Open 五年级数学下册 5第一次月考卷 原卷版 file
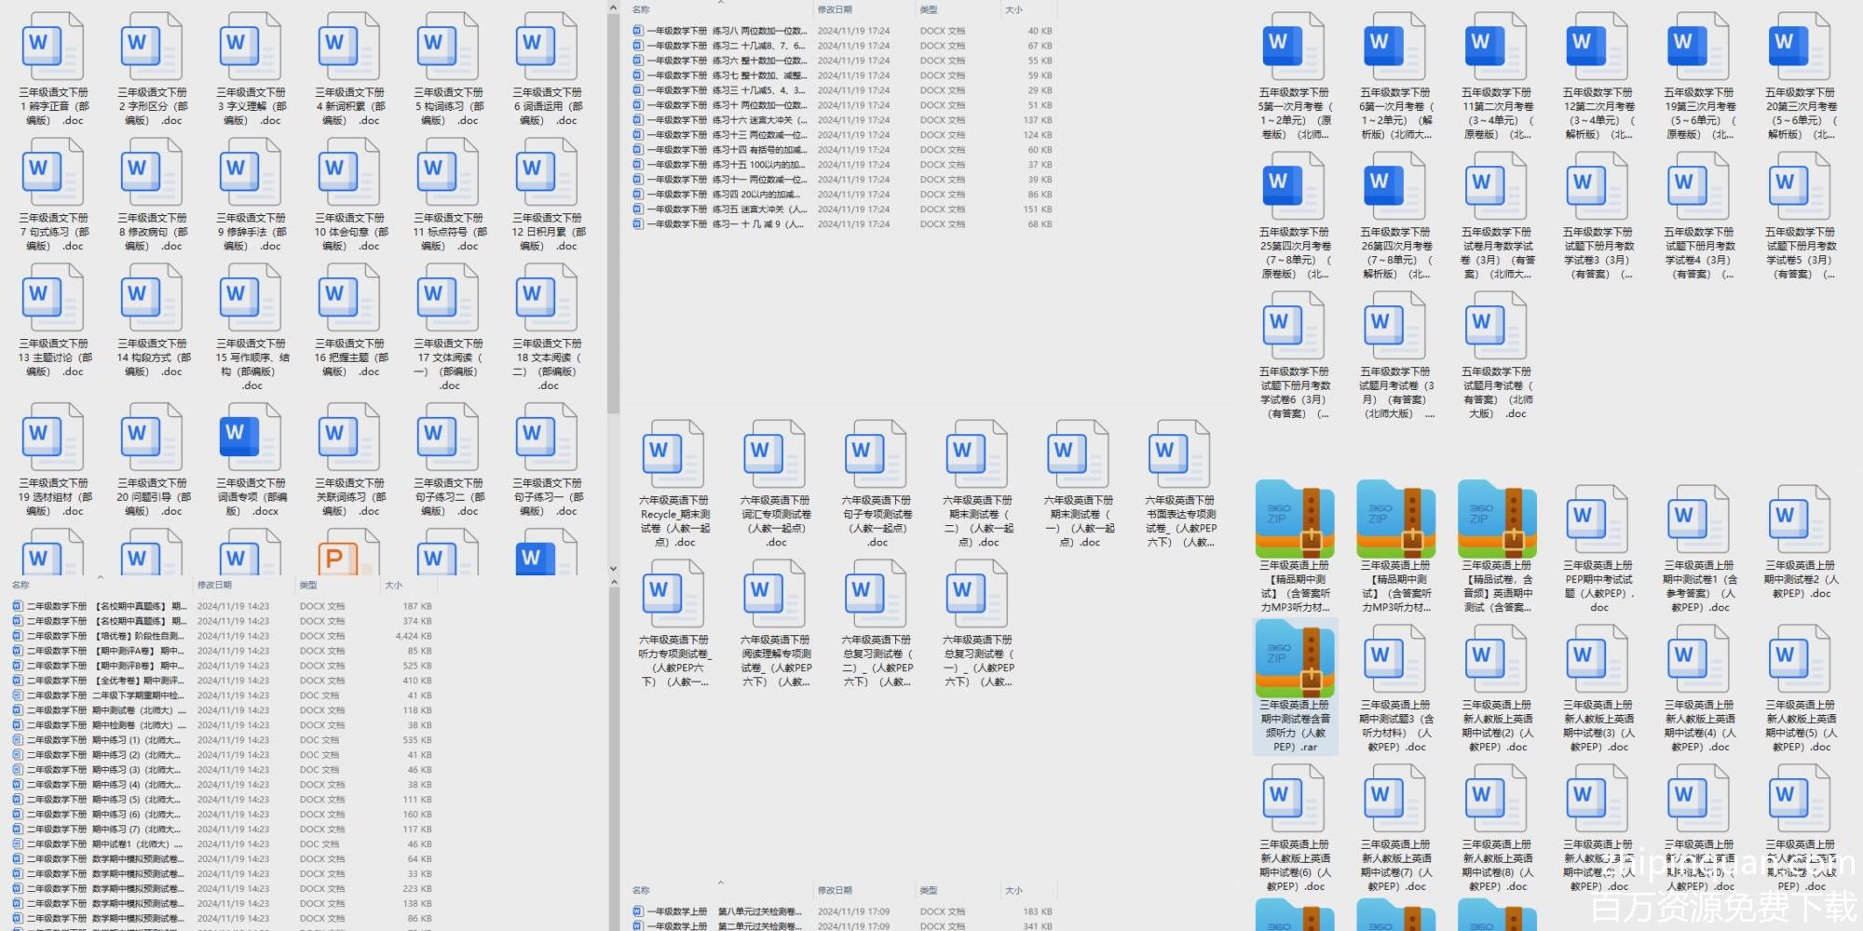The image size is (1863, 931). click(x=1294, y=48)
